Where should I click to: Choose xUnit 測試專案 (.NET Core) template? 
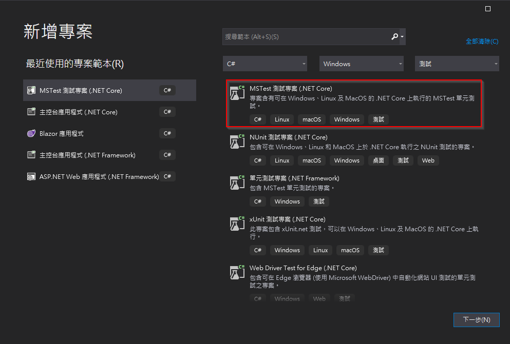click(x=354, y=235)
